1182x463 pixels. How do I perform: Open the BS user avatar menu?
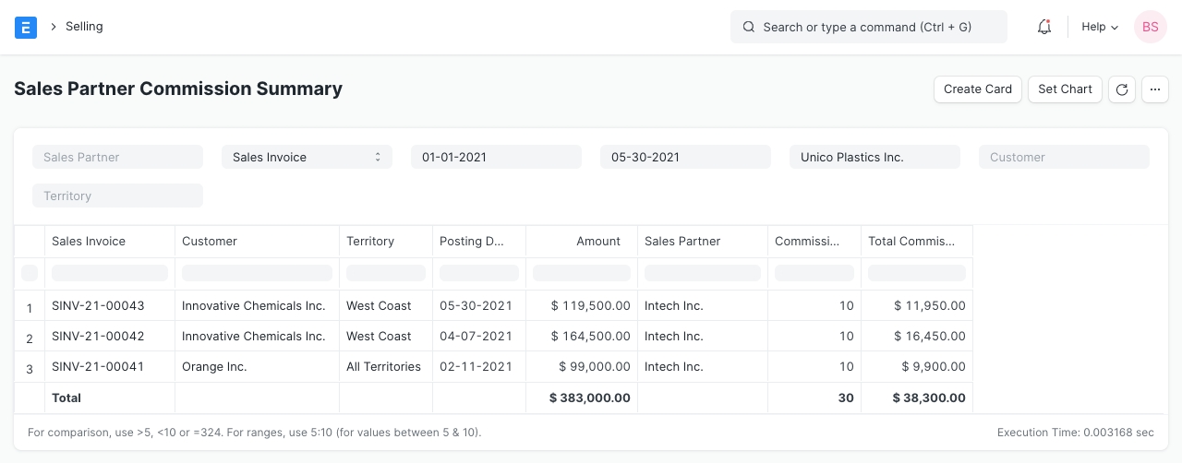pyautogui.click(x=1150, y=28)
